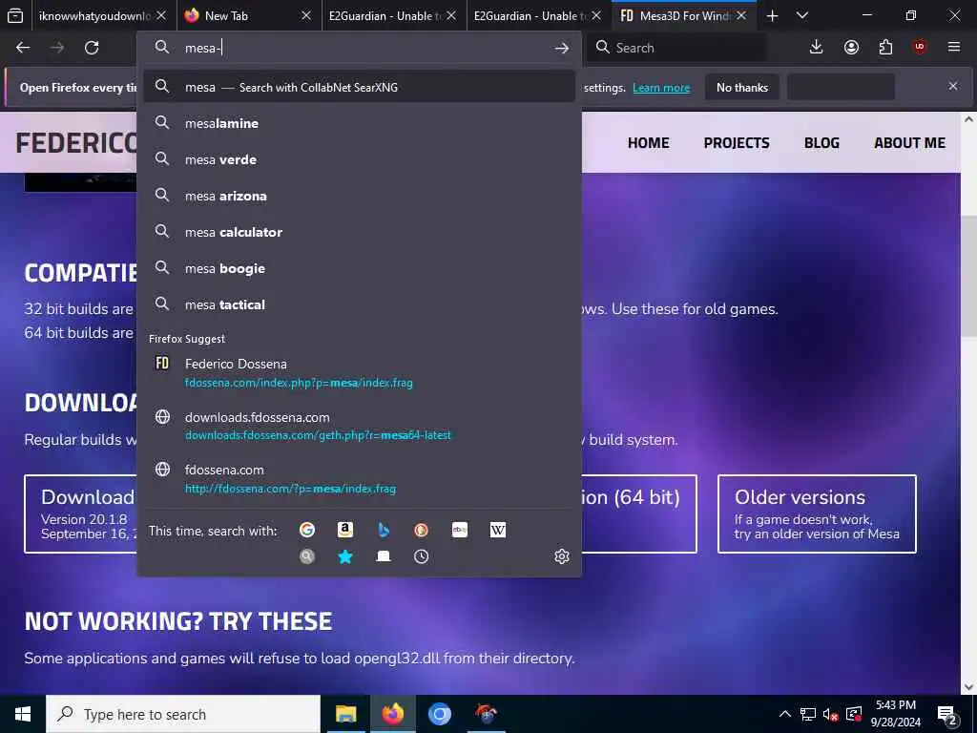
Task: Search with the gray magnifier engine icon
Action: (x=307, y=556)
